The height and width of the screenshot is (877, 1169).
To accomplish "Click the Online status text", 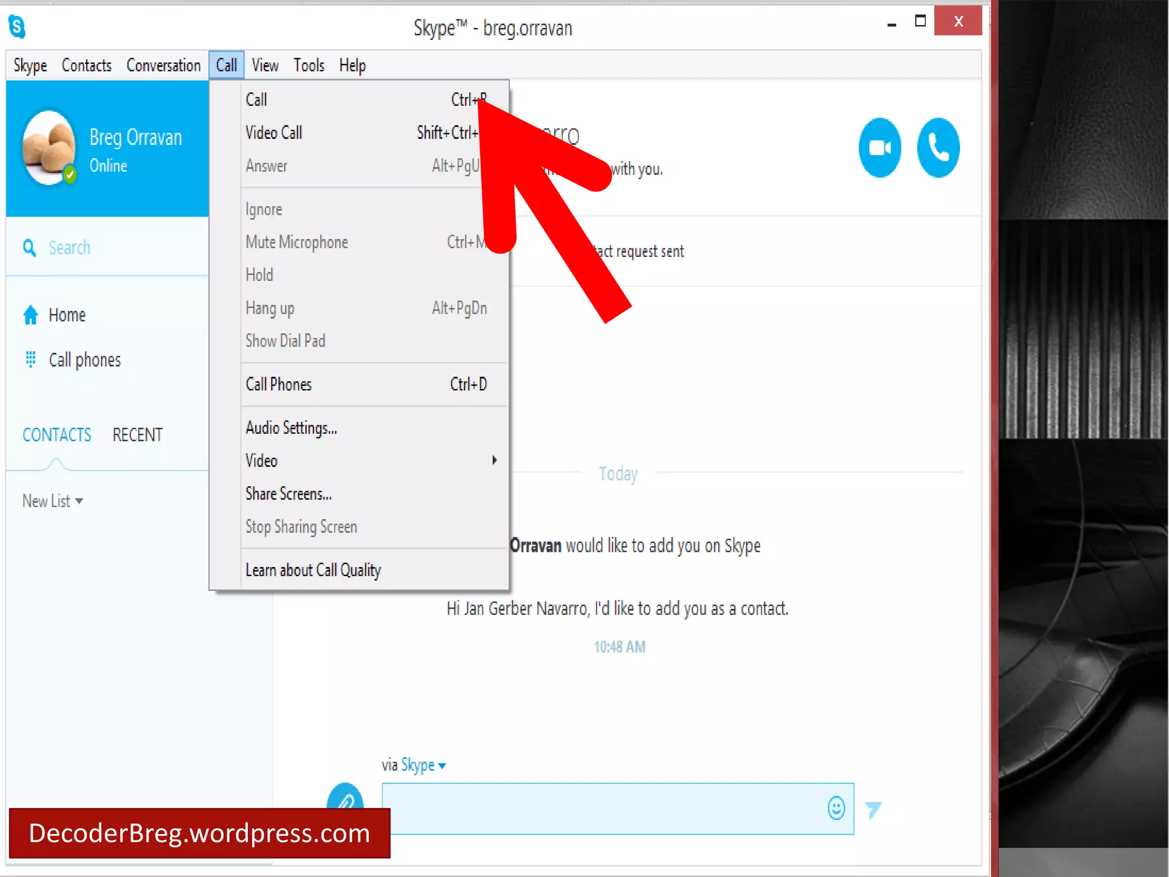I will pyautogui.click(x=108, y=166).
